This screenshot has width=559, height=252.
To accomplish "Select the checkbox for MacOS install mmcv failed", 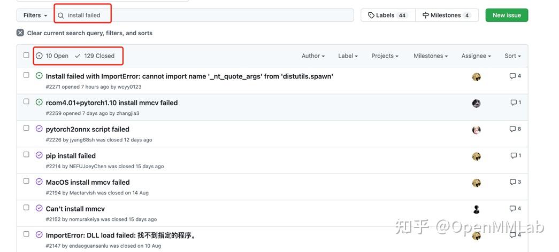I will [26, 181].
